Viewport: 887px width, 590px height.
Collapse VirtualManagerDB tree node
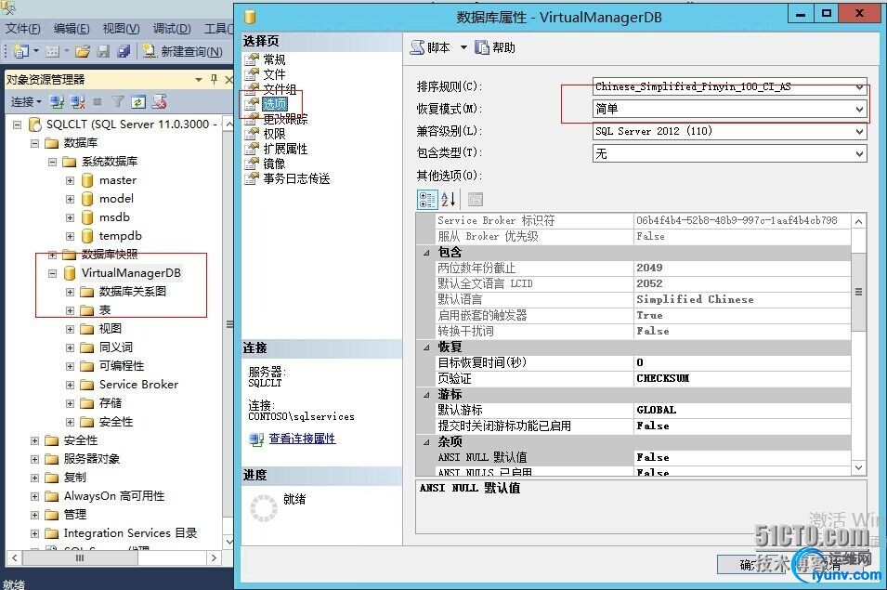(x=53, y=273)
